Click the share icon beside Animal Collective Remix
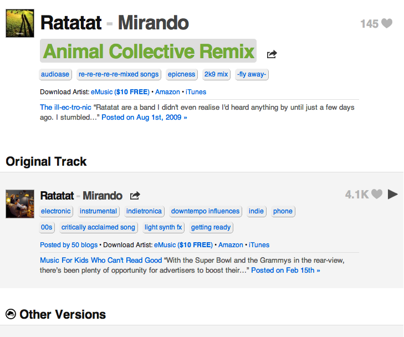The width and height of the screenshot is (404, 337). pos(272,54)
